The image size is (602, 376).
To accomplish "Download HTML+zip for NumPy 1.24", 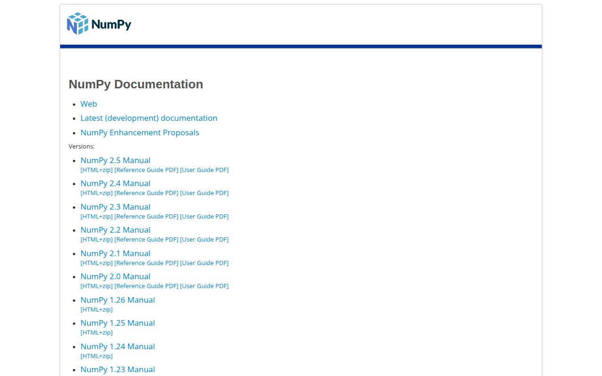I will click(x=96, y=356).
